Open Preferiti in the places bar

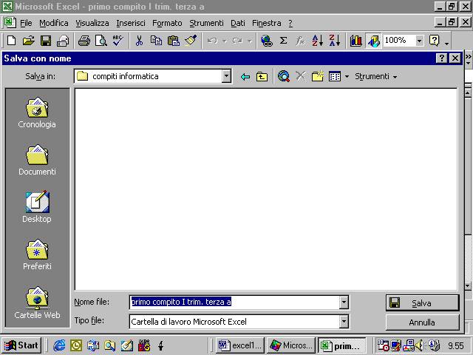click(37, 254)
